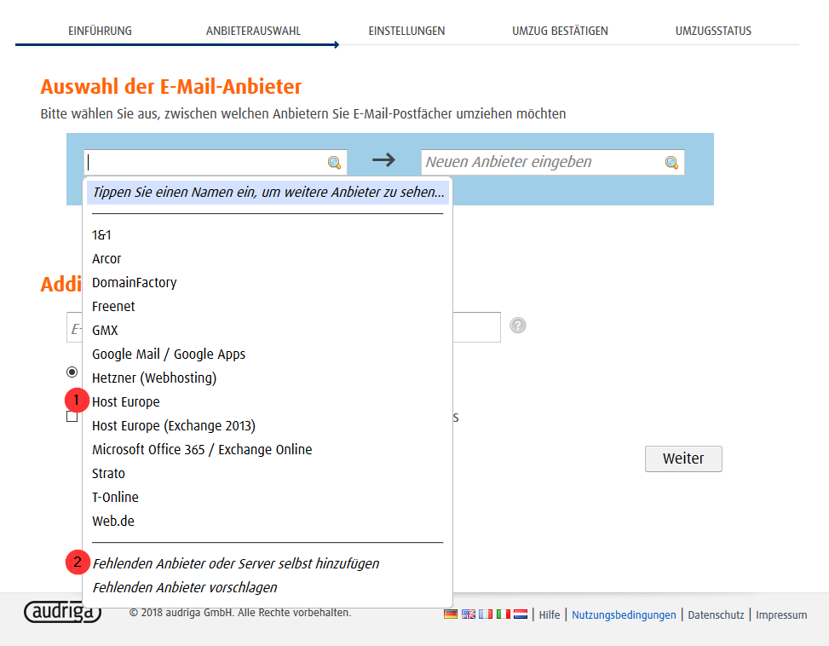This screenshot has height=646, width=829.
Task: Tick the checkbox below the radio button
Action: coord(72,417)
